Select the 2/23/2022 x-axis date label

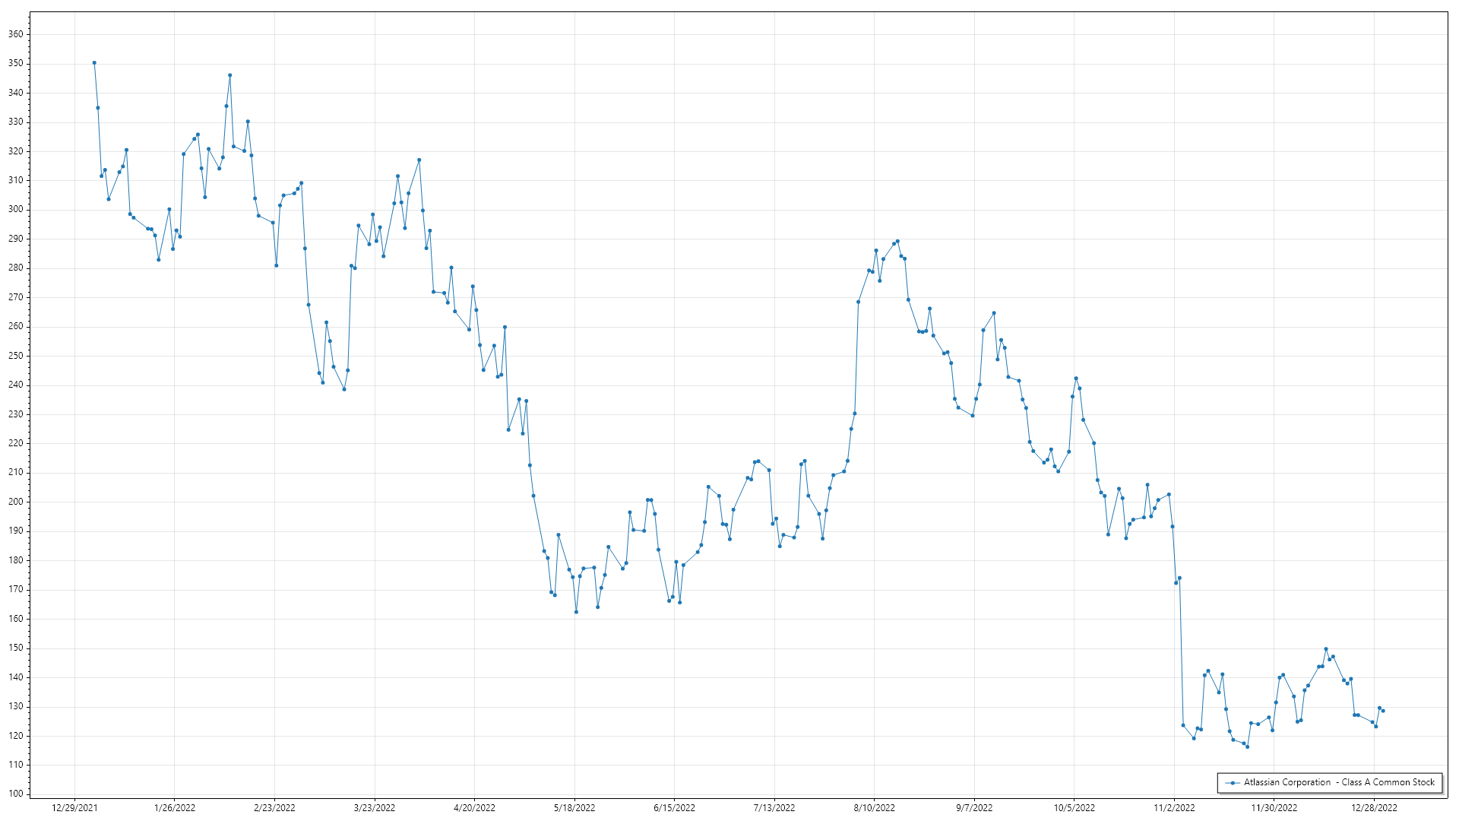tap(274, 808)
